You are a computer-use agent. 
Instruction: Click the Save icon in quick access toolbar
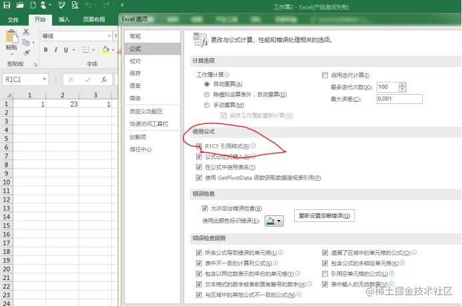coord(7,5)
